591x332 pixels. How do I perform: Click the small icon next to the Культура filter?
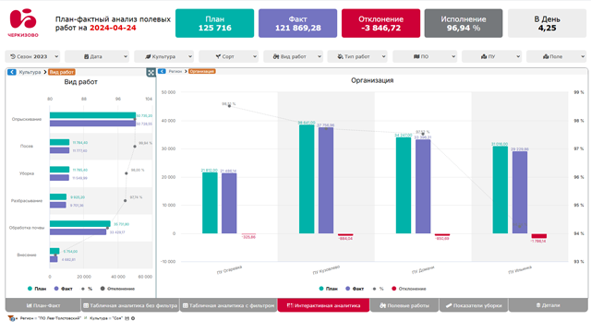pyautogui.click(x=86, y=317)
